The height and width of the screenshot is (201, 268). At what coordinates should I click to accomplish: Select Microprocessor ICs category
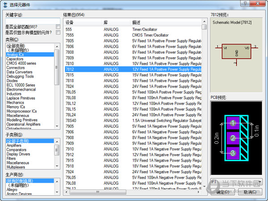21,111
